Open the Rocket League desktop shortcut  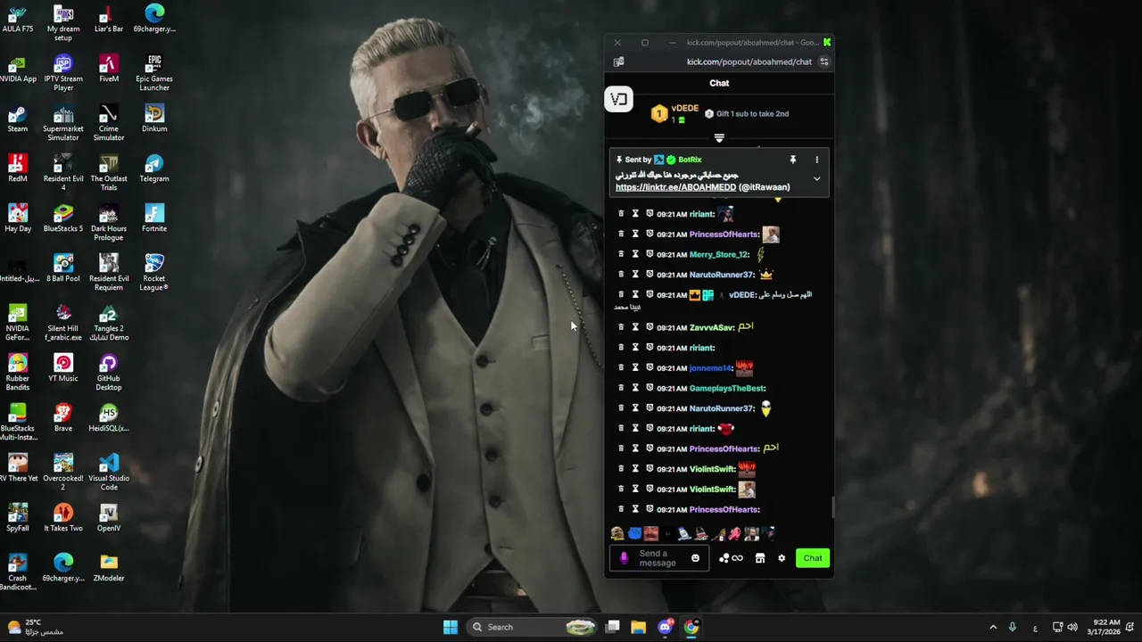click(154, 272)
